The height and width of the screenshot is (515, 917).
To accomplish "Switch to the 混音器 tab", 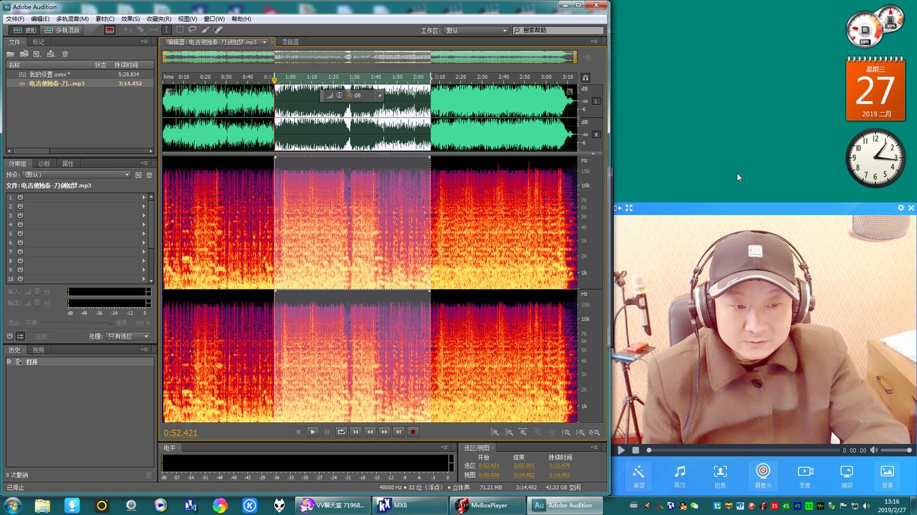I will click(290, 42).
